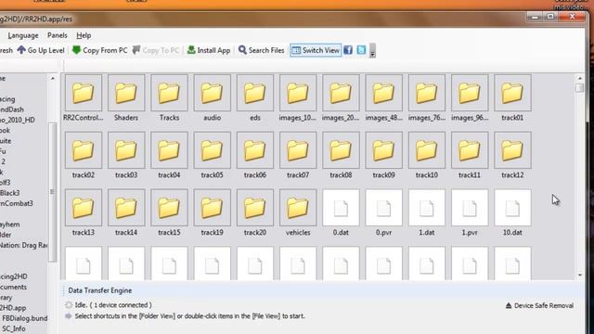This screenshot has height=334, width=594.
Task: Select the 0.dat file
Action: click(x=341, y=208)
